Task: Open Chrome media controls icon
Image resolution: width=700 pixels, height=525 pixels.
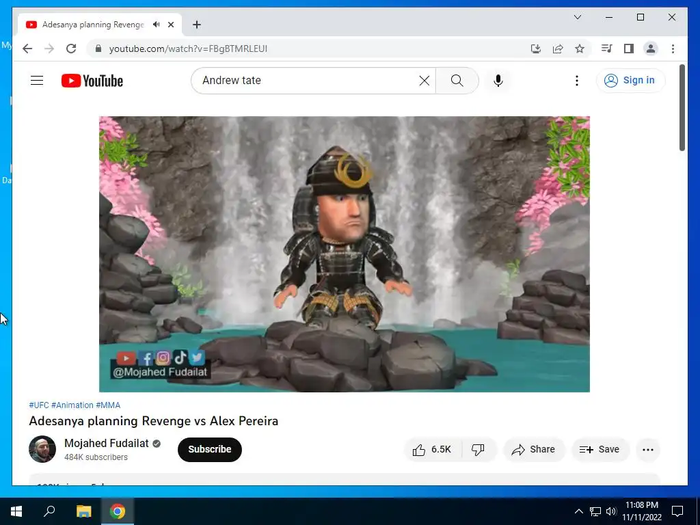Action: click(607, 49)
